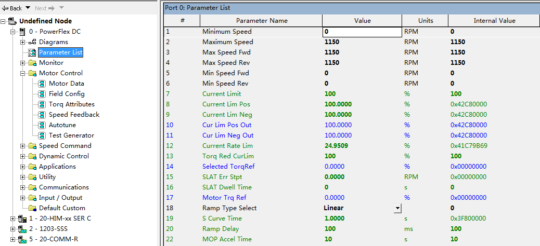Image resolution: width=540 pixels, height=246 pixels.
Task: Select the Motor Trq Ref parameter
Action: tap(224, 198)
